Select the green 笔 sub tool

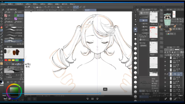pyautogui.click(x=19, y=15)
